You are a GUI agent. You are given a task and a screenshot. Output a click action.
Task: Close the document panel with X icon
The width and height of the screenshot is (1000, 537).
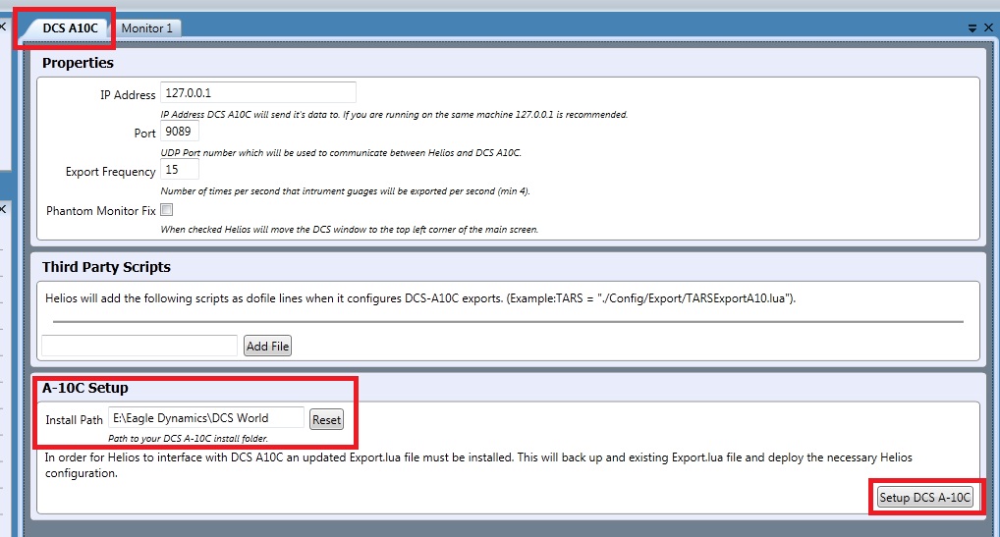coord(988,27)
